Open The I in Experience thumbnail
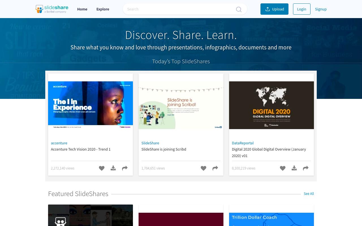 tap(90, 105)
